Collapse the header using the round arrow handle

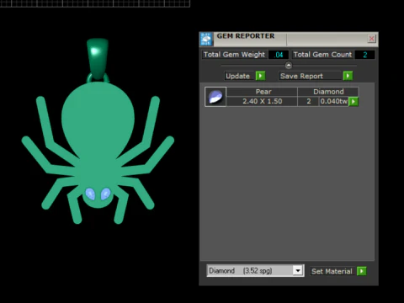coord(289,66)
